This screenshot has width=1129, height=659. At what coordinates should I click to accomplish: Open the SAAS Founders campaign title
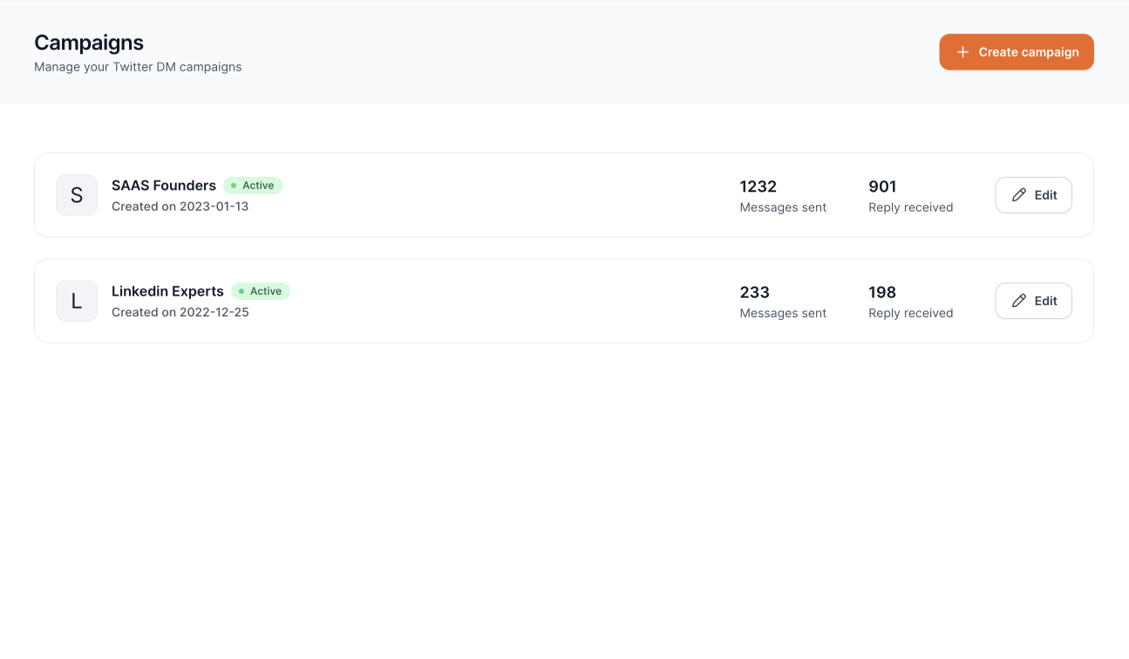[164, 186]
